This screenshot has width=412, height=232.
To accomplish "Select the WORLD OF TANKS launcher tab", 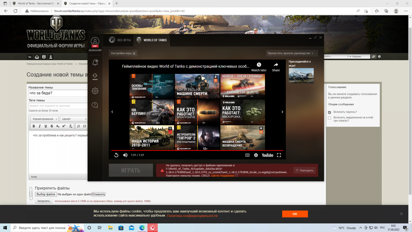I will pos(151,40).
